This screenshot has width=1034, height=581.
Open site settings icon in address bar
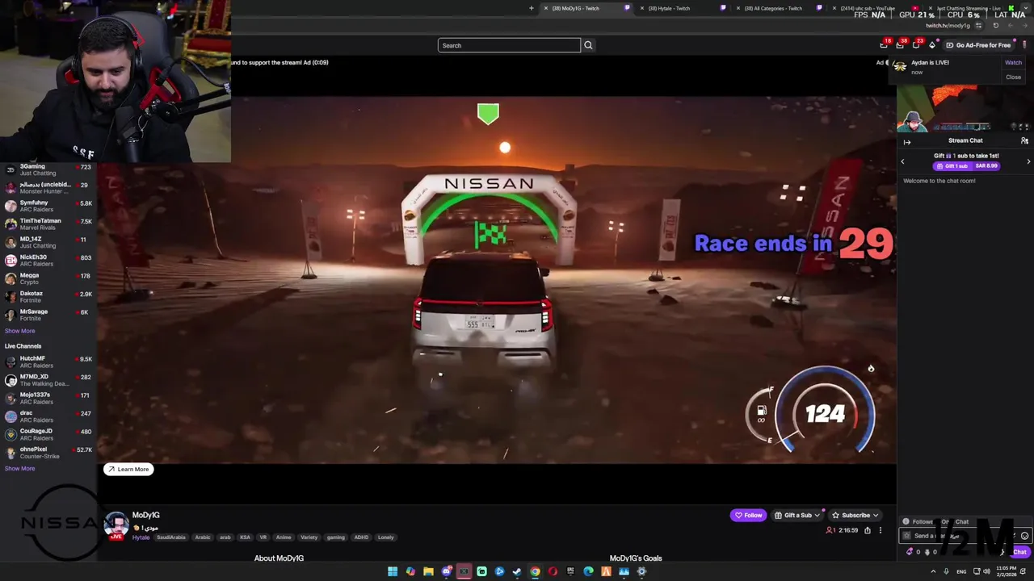coord(978,25)
